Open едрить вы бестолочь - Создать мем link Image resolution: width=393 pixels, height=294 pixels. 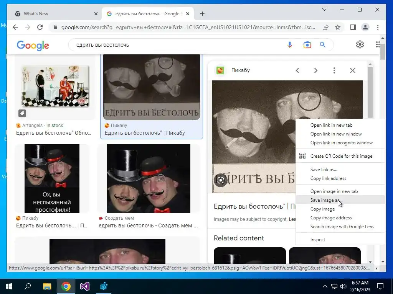coord(148,226)
